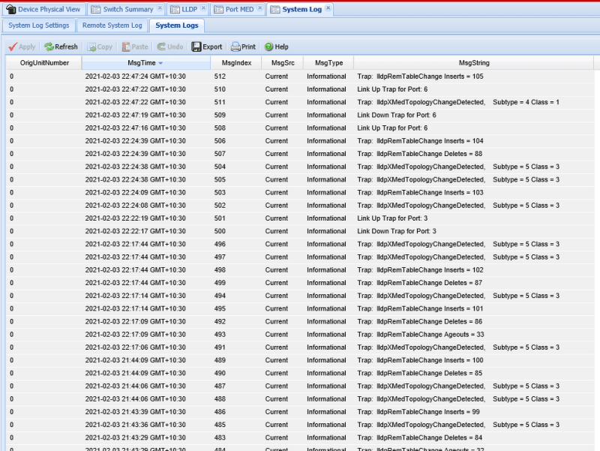Close the LLDP tab
Image resolution: width=600 pixels, height=451 pixels.
point(203,8)
